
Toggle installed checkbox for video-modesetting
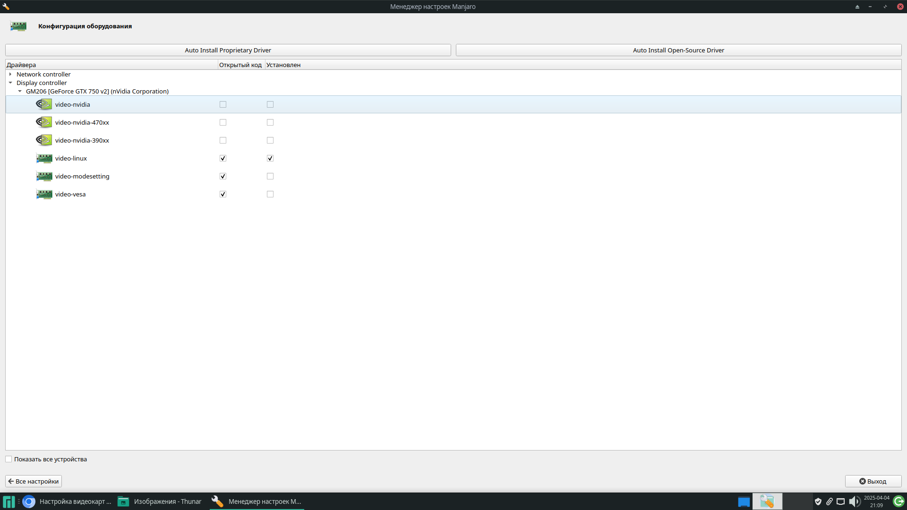[x=270, y=176]
